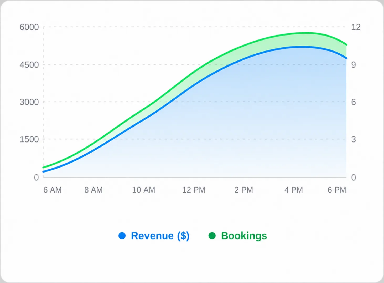Toggle the Bookings legend entry
The height and width of the screenshot is (283, 384).
tap(238, 236)
